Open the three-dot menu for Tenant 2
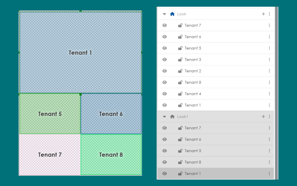 click(269, 71)
